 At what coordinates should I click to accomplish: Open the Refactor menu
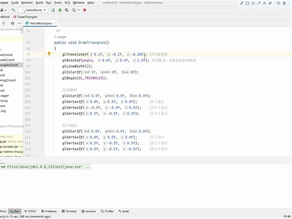point(27,3)
